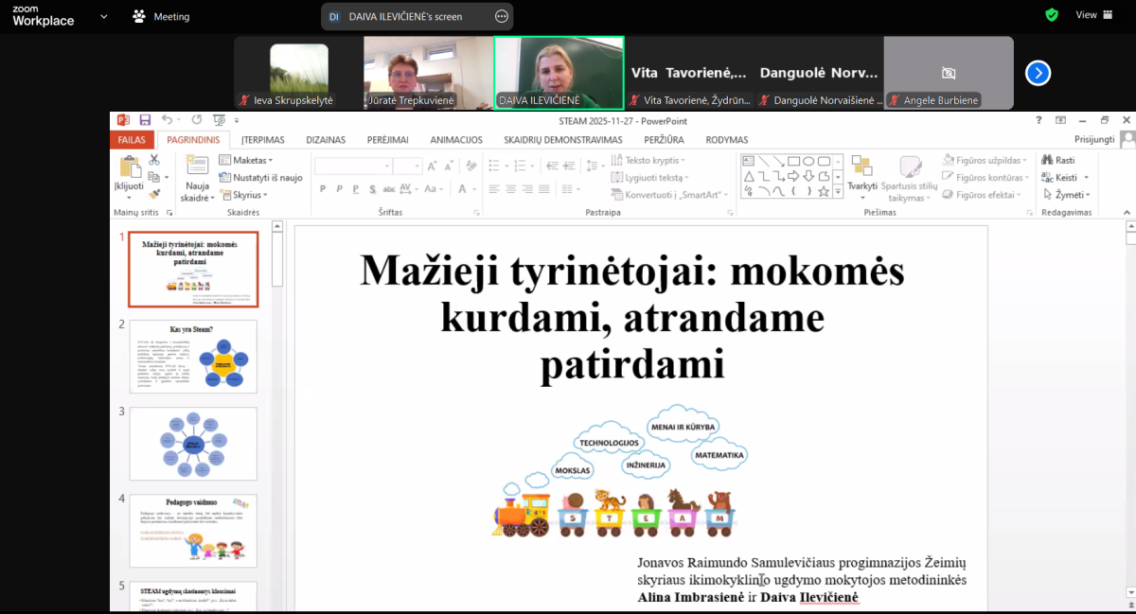This screenshot has width=1136, height=614.
Task: Click the Format Painter brush icon
Action: click(153, 193)
